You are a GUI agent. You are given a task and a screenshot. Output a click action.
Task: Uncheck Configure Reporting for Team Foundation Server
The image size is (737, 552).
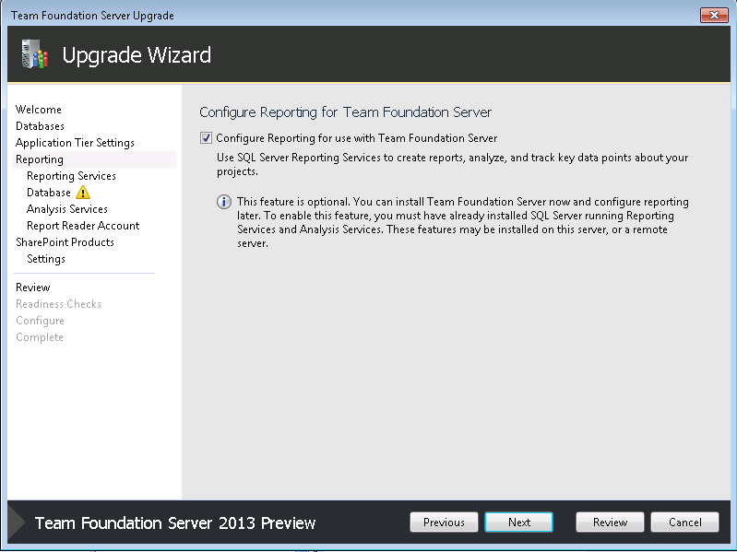206,138
